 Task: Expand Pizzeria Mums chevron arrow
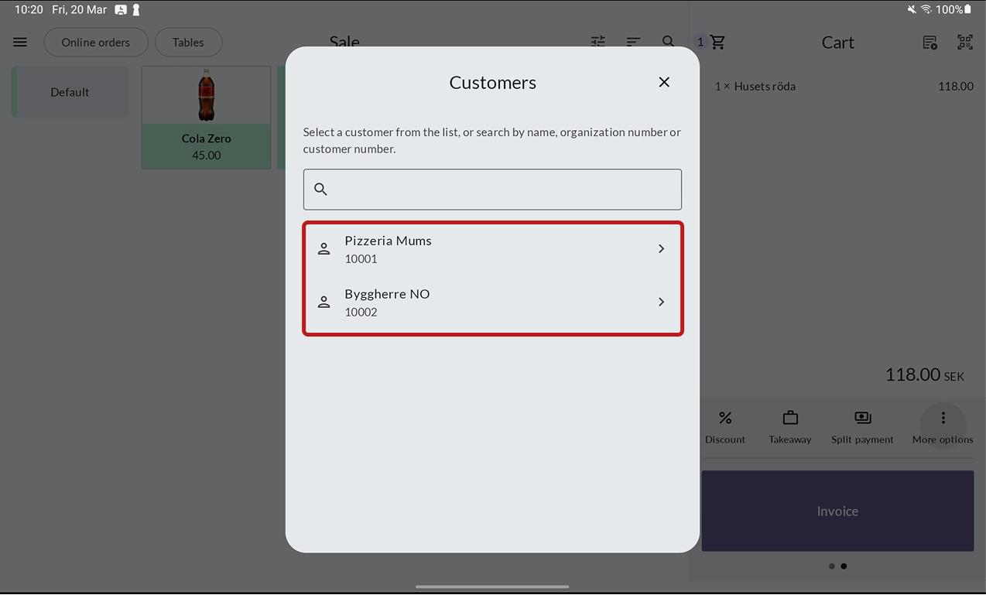point(661,249)
